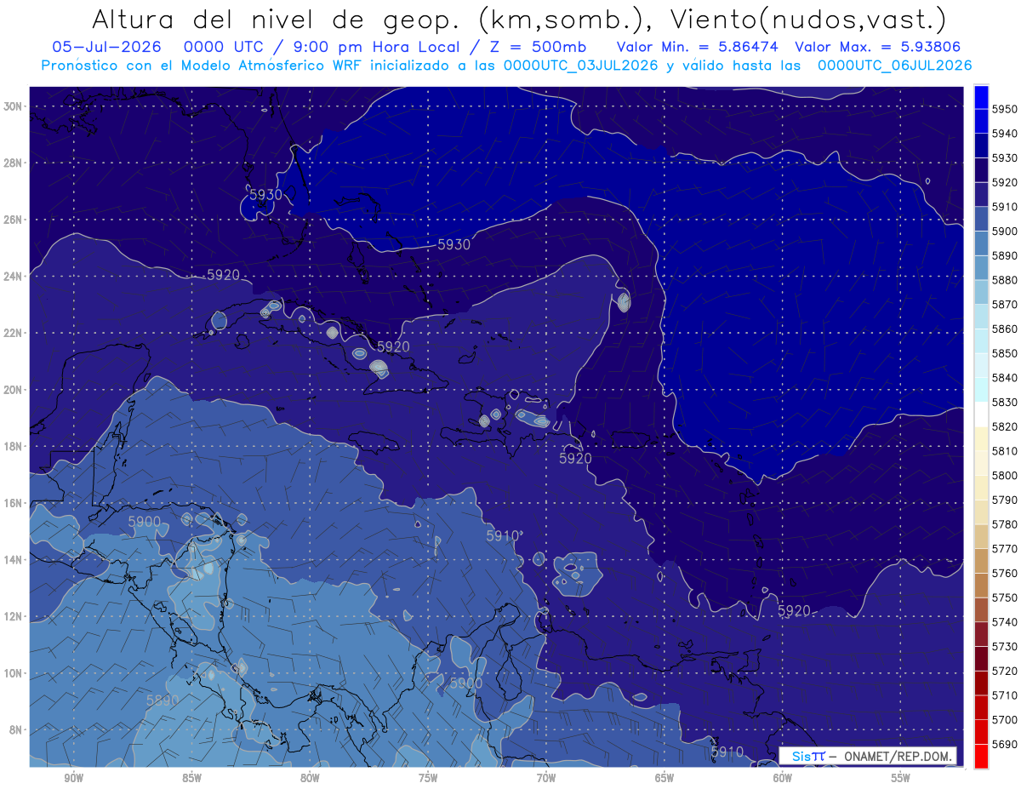Click the 16N latitude axis label
The image size is (1021, 789).
click(14, 503)
